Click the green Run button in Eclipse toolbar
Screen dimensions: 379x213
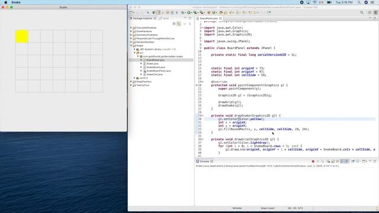(189, 12)
